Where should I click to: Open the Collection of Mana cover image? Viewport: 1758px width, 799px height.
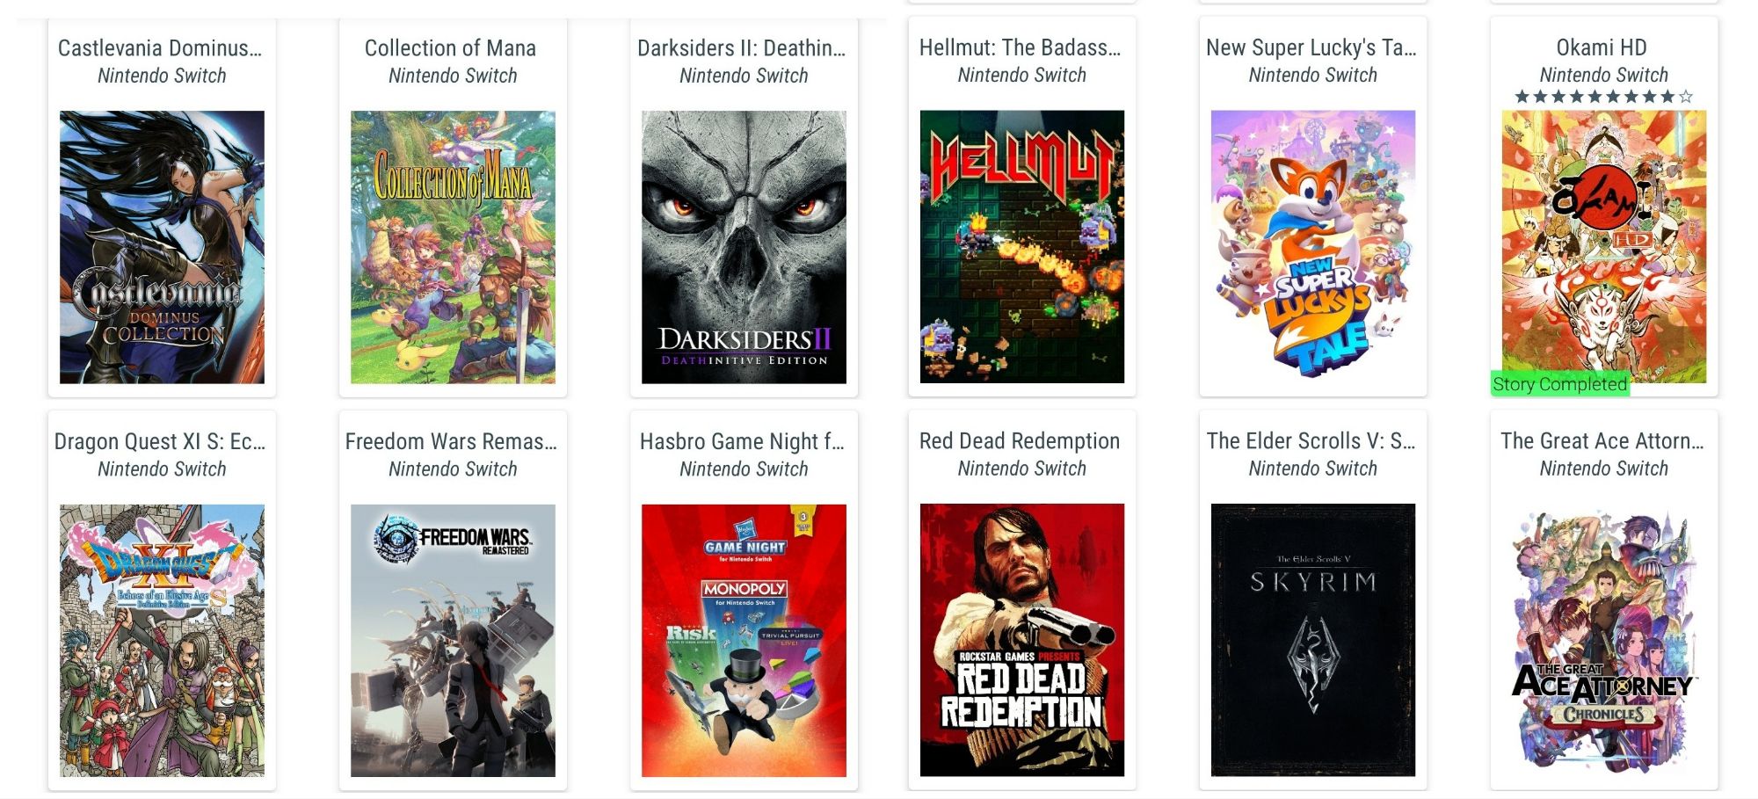point(453,247)
